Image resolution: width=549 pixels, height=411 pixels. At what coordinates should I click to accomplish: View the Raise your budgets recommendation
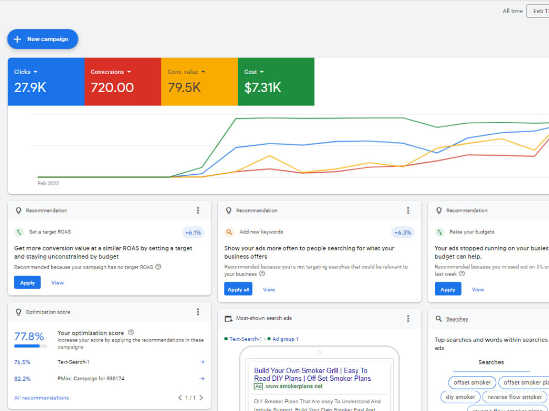[478, 289]
